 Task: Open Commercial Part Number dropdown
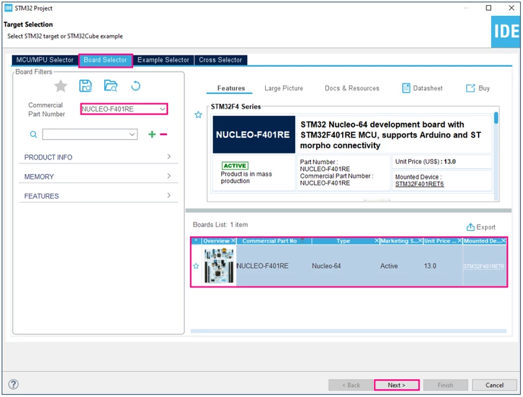[x=163, y=109]
